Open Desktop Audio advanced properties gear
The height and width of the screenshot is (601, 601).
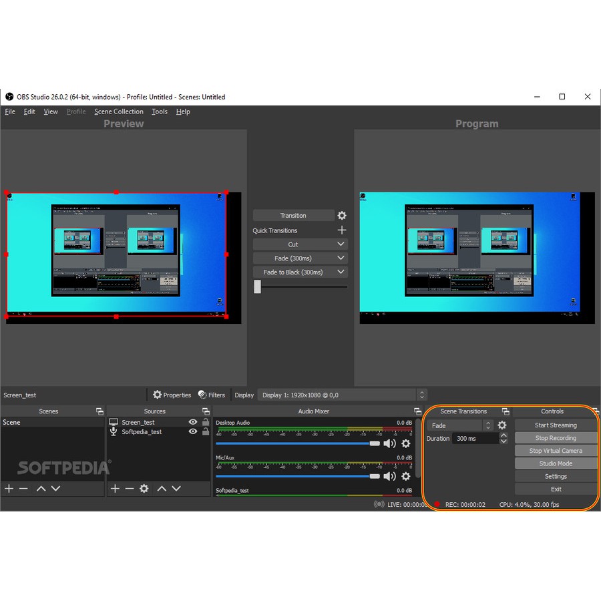click(406, 443)
